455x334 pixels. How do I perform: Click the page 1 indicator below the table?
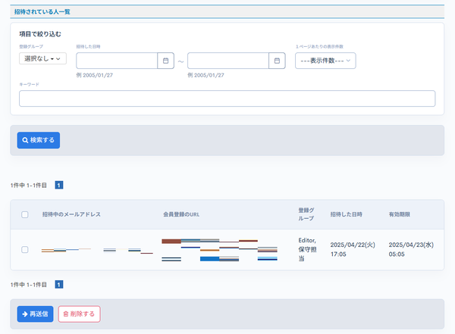point(59,285)
